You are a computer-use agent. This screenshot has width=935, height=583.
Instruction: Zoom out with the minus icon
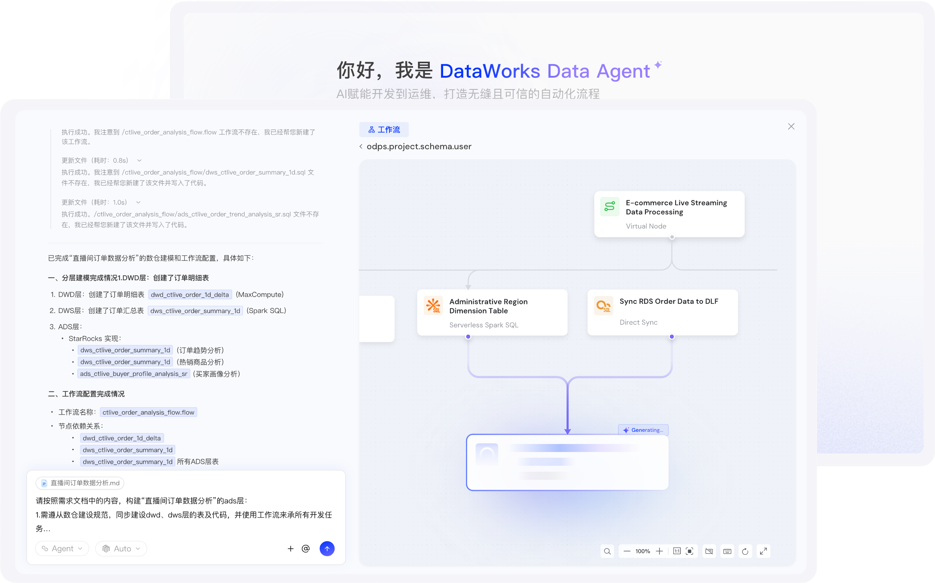[x=627, y=551]
